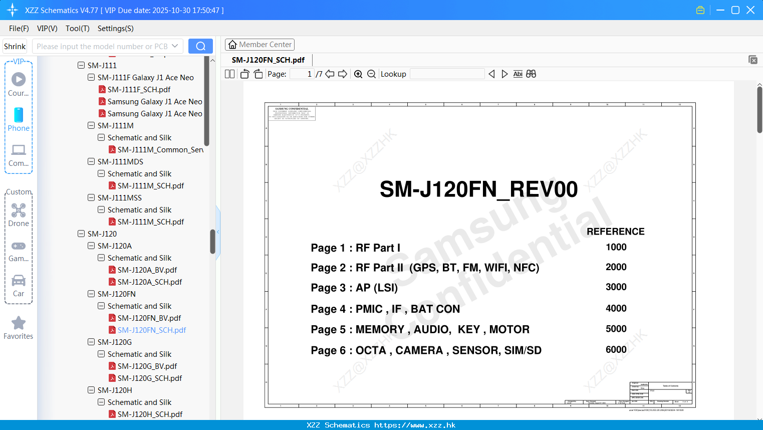Click the Lookup text field

pyautogui.click(x=447, y=74)
